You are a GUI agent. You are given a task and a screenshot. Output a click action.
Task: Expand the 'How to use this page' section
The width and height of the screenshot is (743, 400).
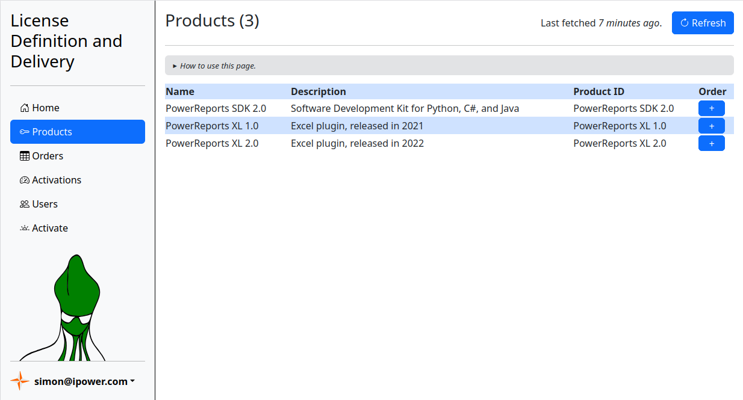coord(217,66)
